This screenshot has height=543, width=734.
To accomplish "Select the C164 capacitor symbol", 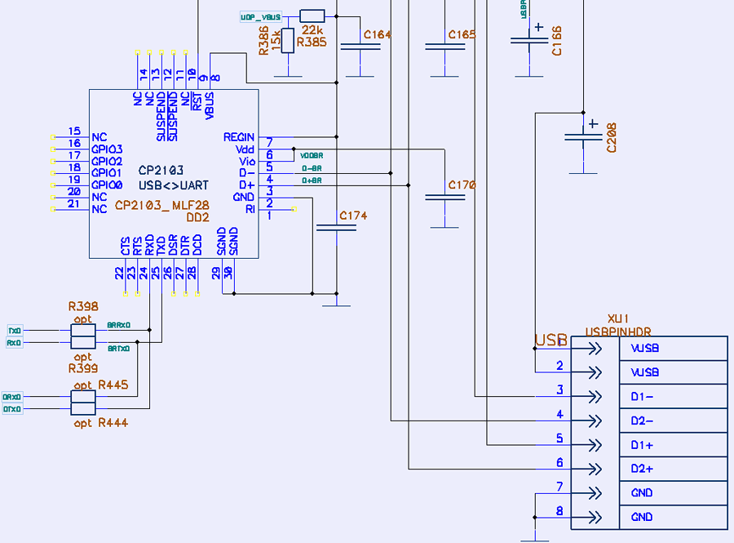I will pyautogui.click(x=360, y=48).
